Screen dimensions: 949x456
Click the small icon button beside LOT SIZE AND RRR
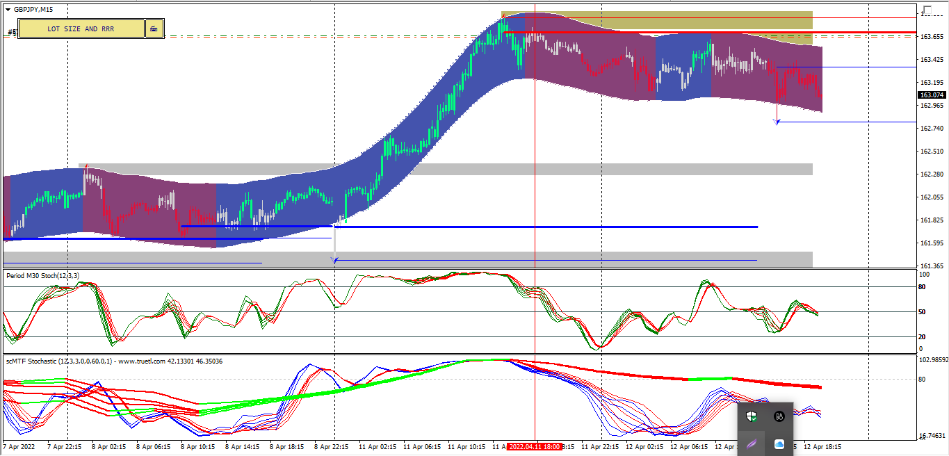tap(154, 28)
